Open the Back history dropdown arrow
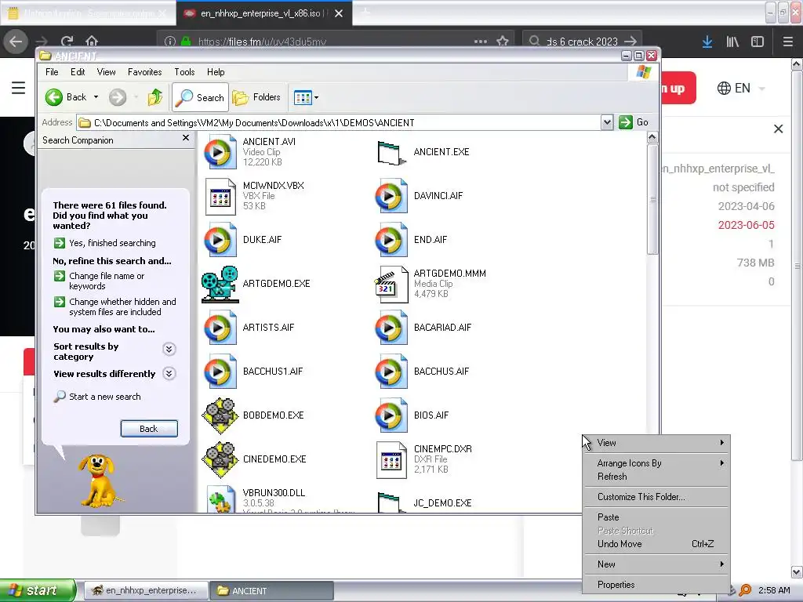The height and width of the screenshot is (602, 803). coord(96,96)
